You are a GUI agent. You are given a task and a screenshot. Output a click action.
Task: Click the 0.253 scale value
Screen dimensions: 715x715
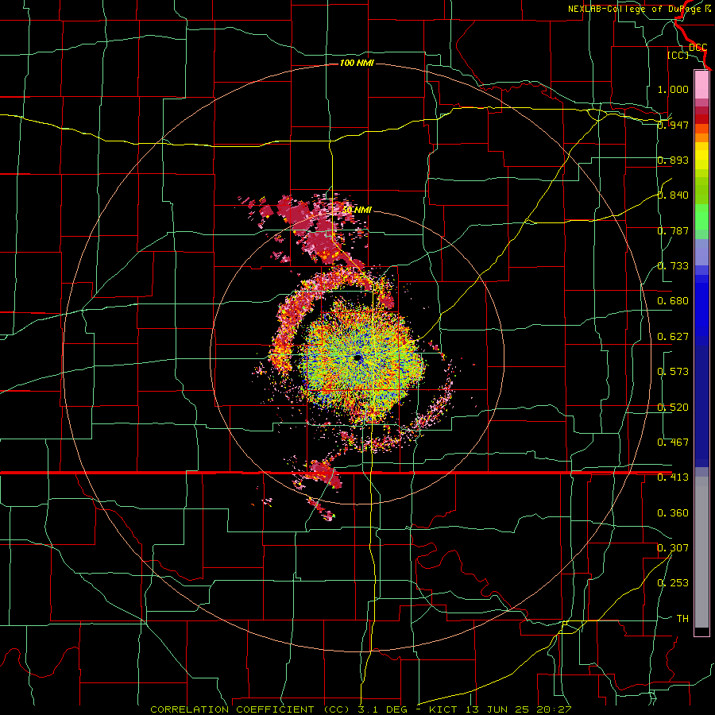click(673, 583)
